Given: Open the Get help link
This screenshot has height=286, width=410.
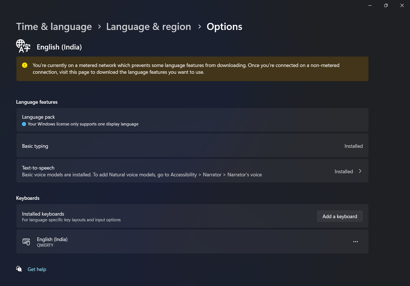Looking at the screenshot, I should point(37,269).
